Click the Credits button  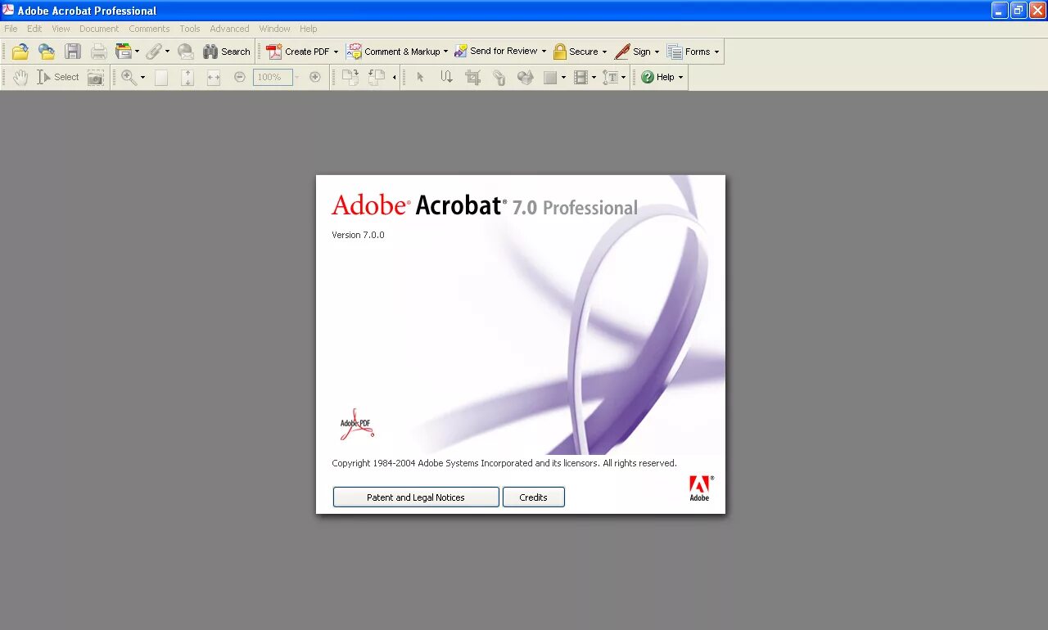click(x=533, y=497)
